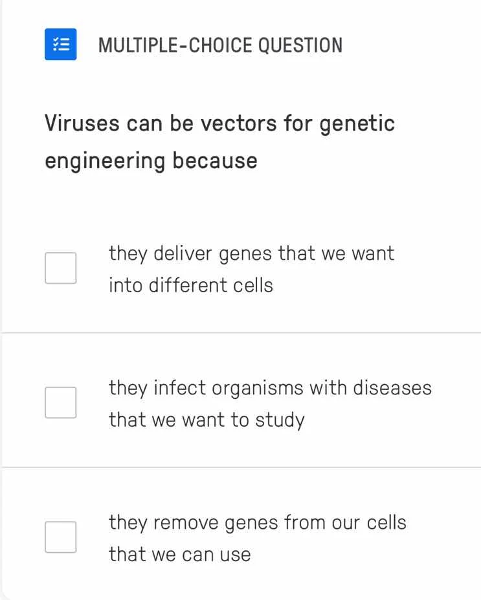Select the first answer about delivering genes
The image size is (481, 600).
point(251,269)
